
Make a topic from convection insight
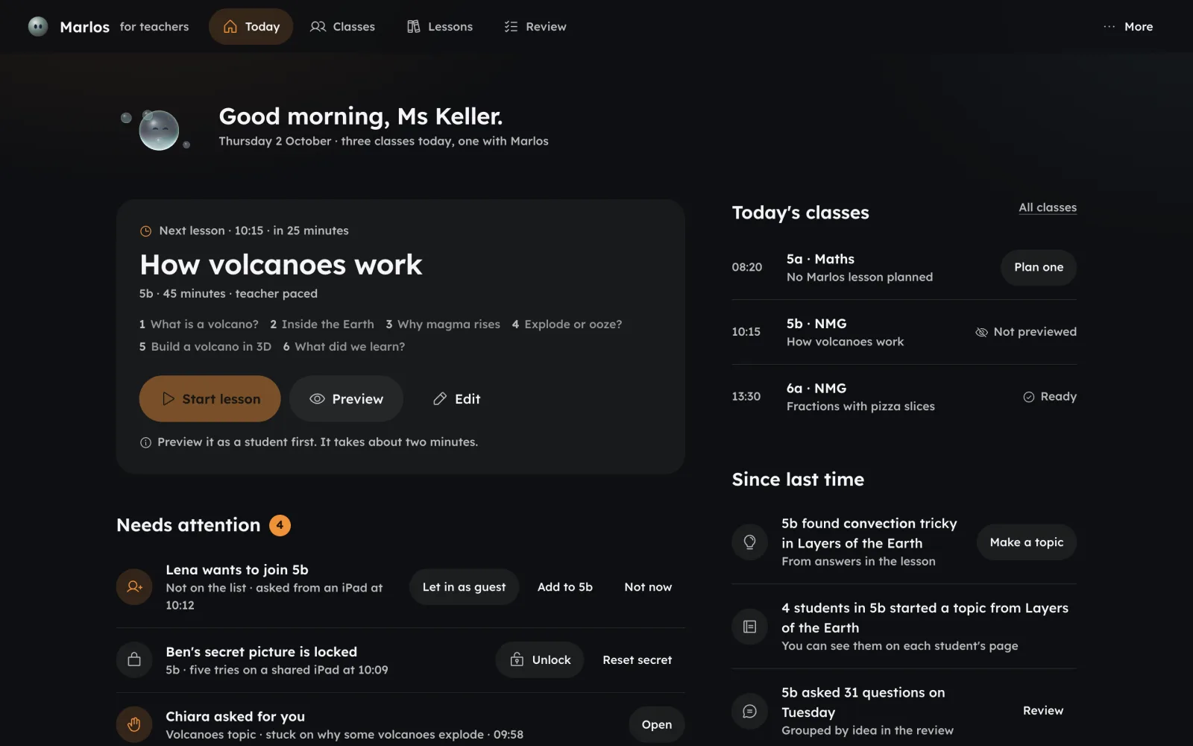point(1027,542)
